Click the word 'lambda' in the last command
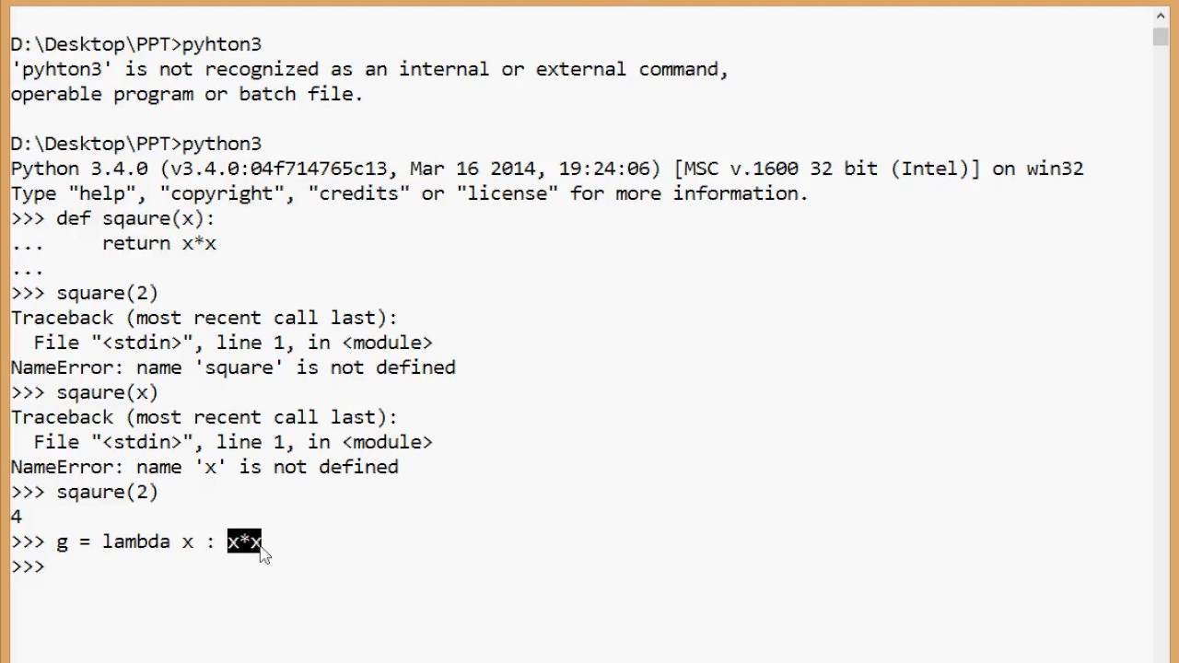 135,541
